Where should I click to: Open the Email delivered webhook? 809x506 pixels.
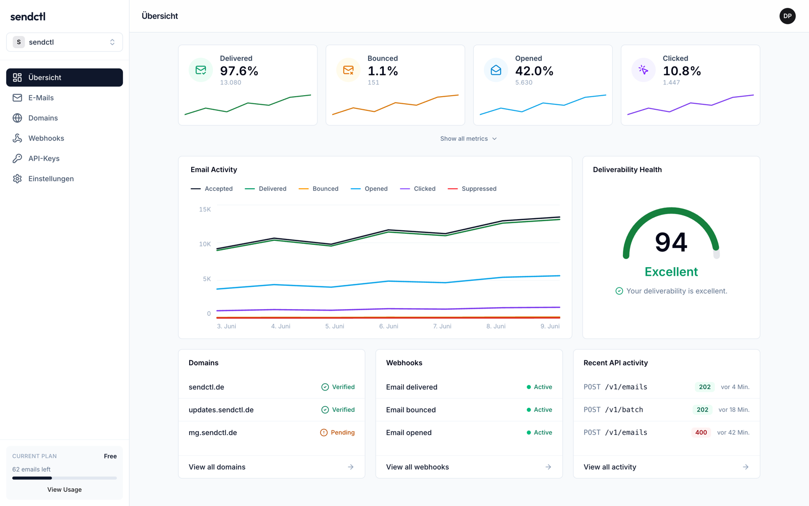(x=469, y=387)
